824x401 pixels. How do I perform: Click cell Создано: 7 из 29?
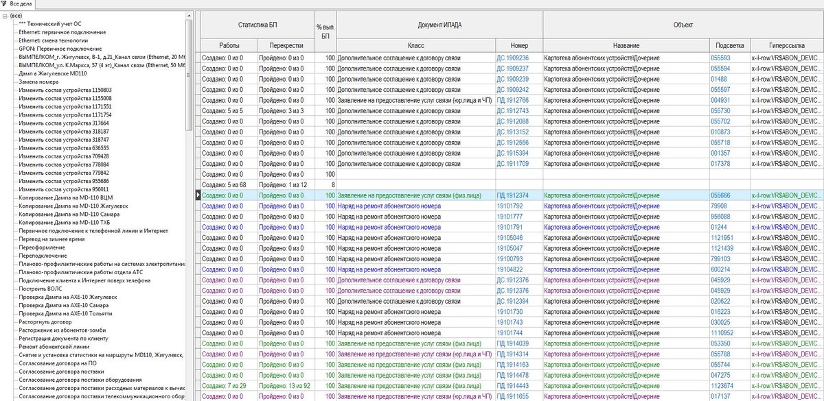(x=229, y=385)
